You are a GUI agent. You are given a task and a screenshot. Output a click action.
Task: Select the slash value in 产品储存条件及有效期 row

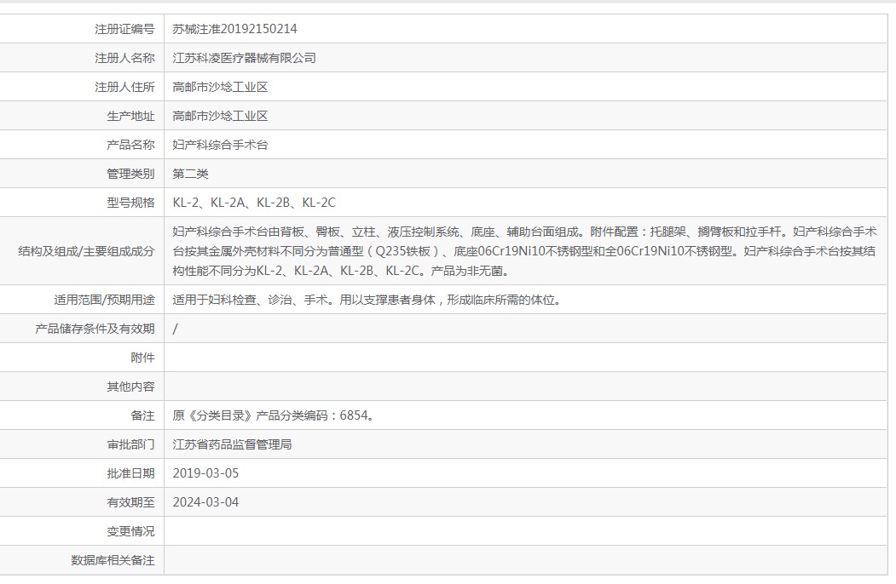[x=176, y=329]
